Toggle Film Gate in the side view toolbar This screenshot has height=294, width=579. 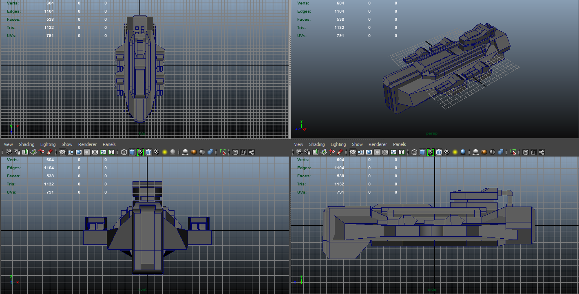tap(361, 152)
